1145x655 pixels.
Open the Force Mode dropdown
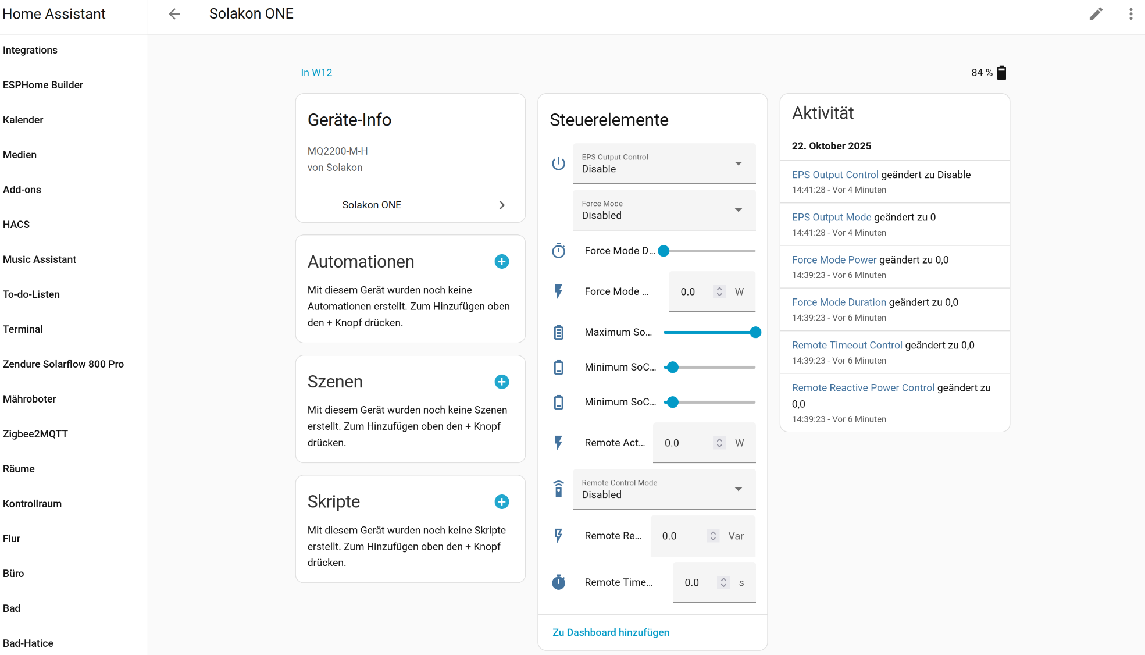(x=664, y=210)
